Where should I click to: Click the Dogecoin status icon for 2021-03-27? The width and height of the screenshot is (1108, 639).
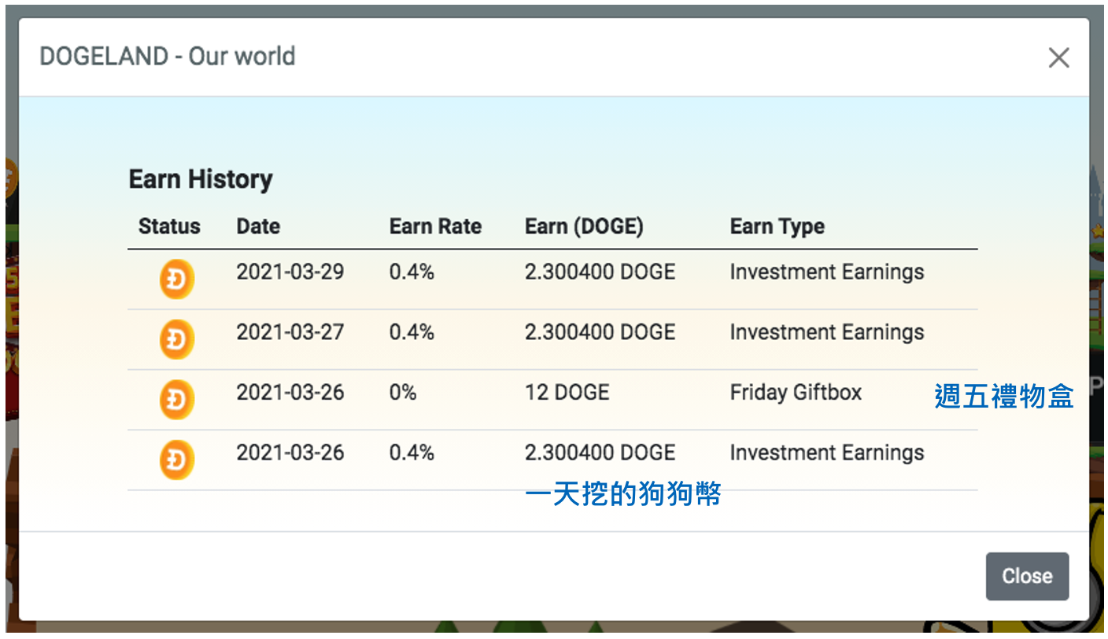[177, 340]
